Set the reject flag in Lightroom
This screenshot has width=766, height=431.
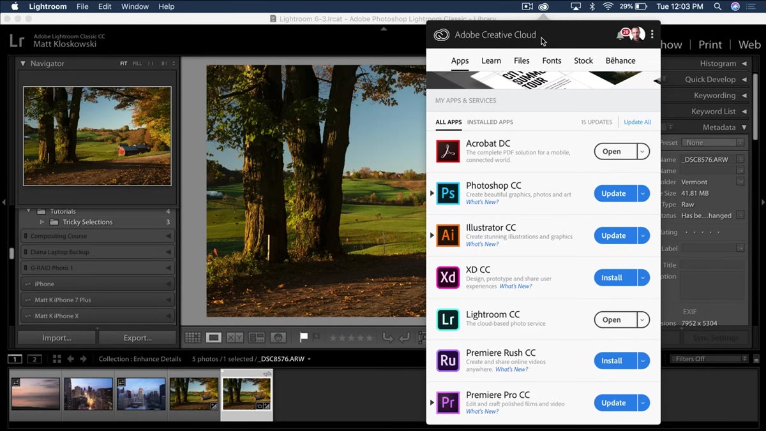[x=317, y=337]
